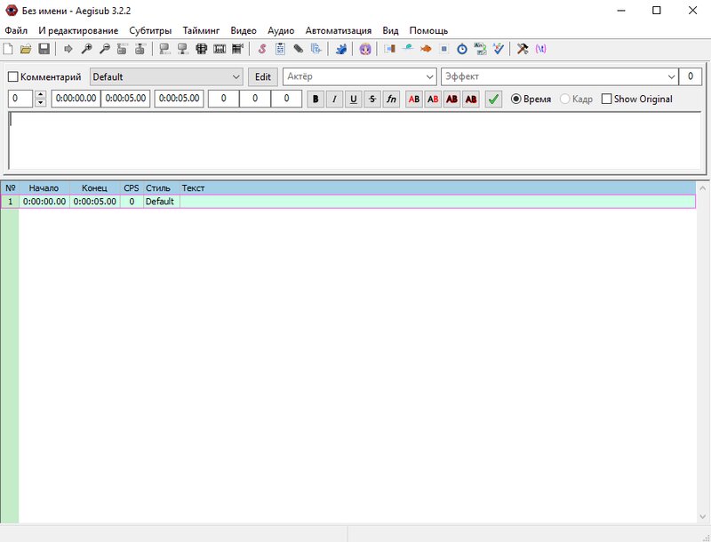The image size is (711, 542).
Task: Enable the Комментарий checkbox
Action: pyautogui.click(x=13, y=77)
